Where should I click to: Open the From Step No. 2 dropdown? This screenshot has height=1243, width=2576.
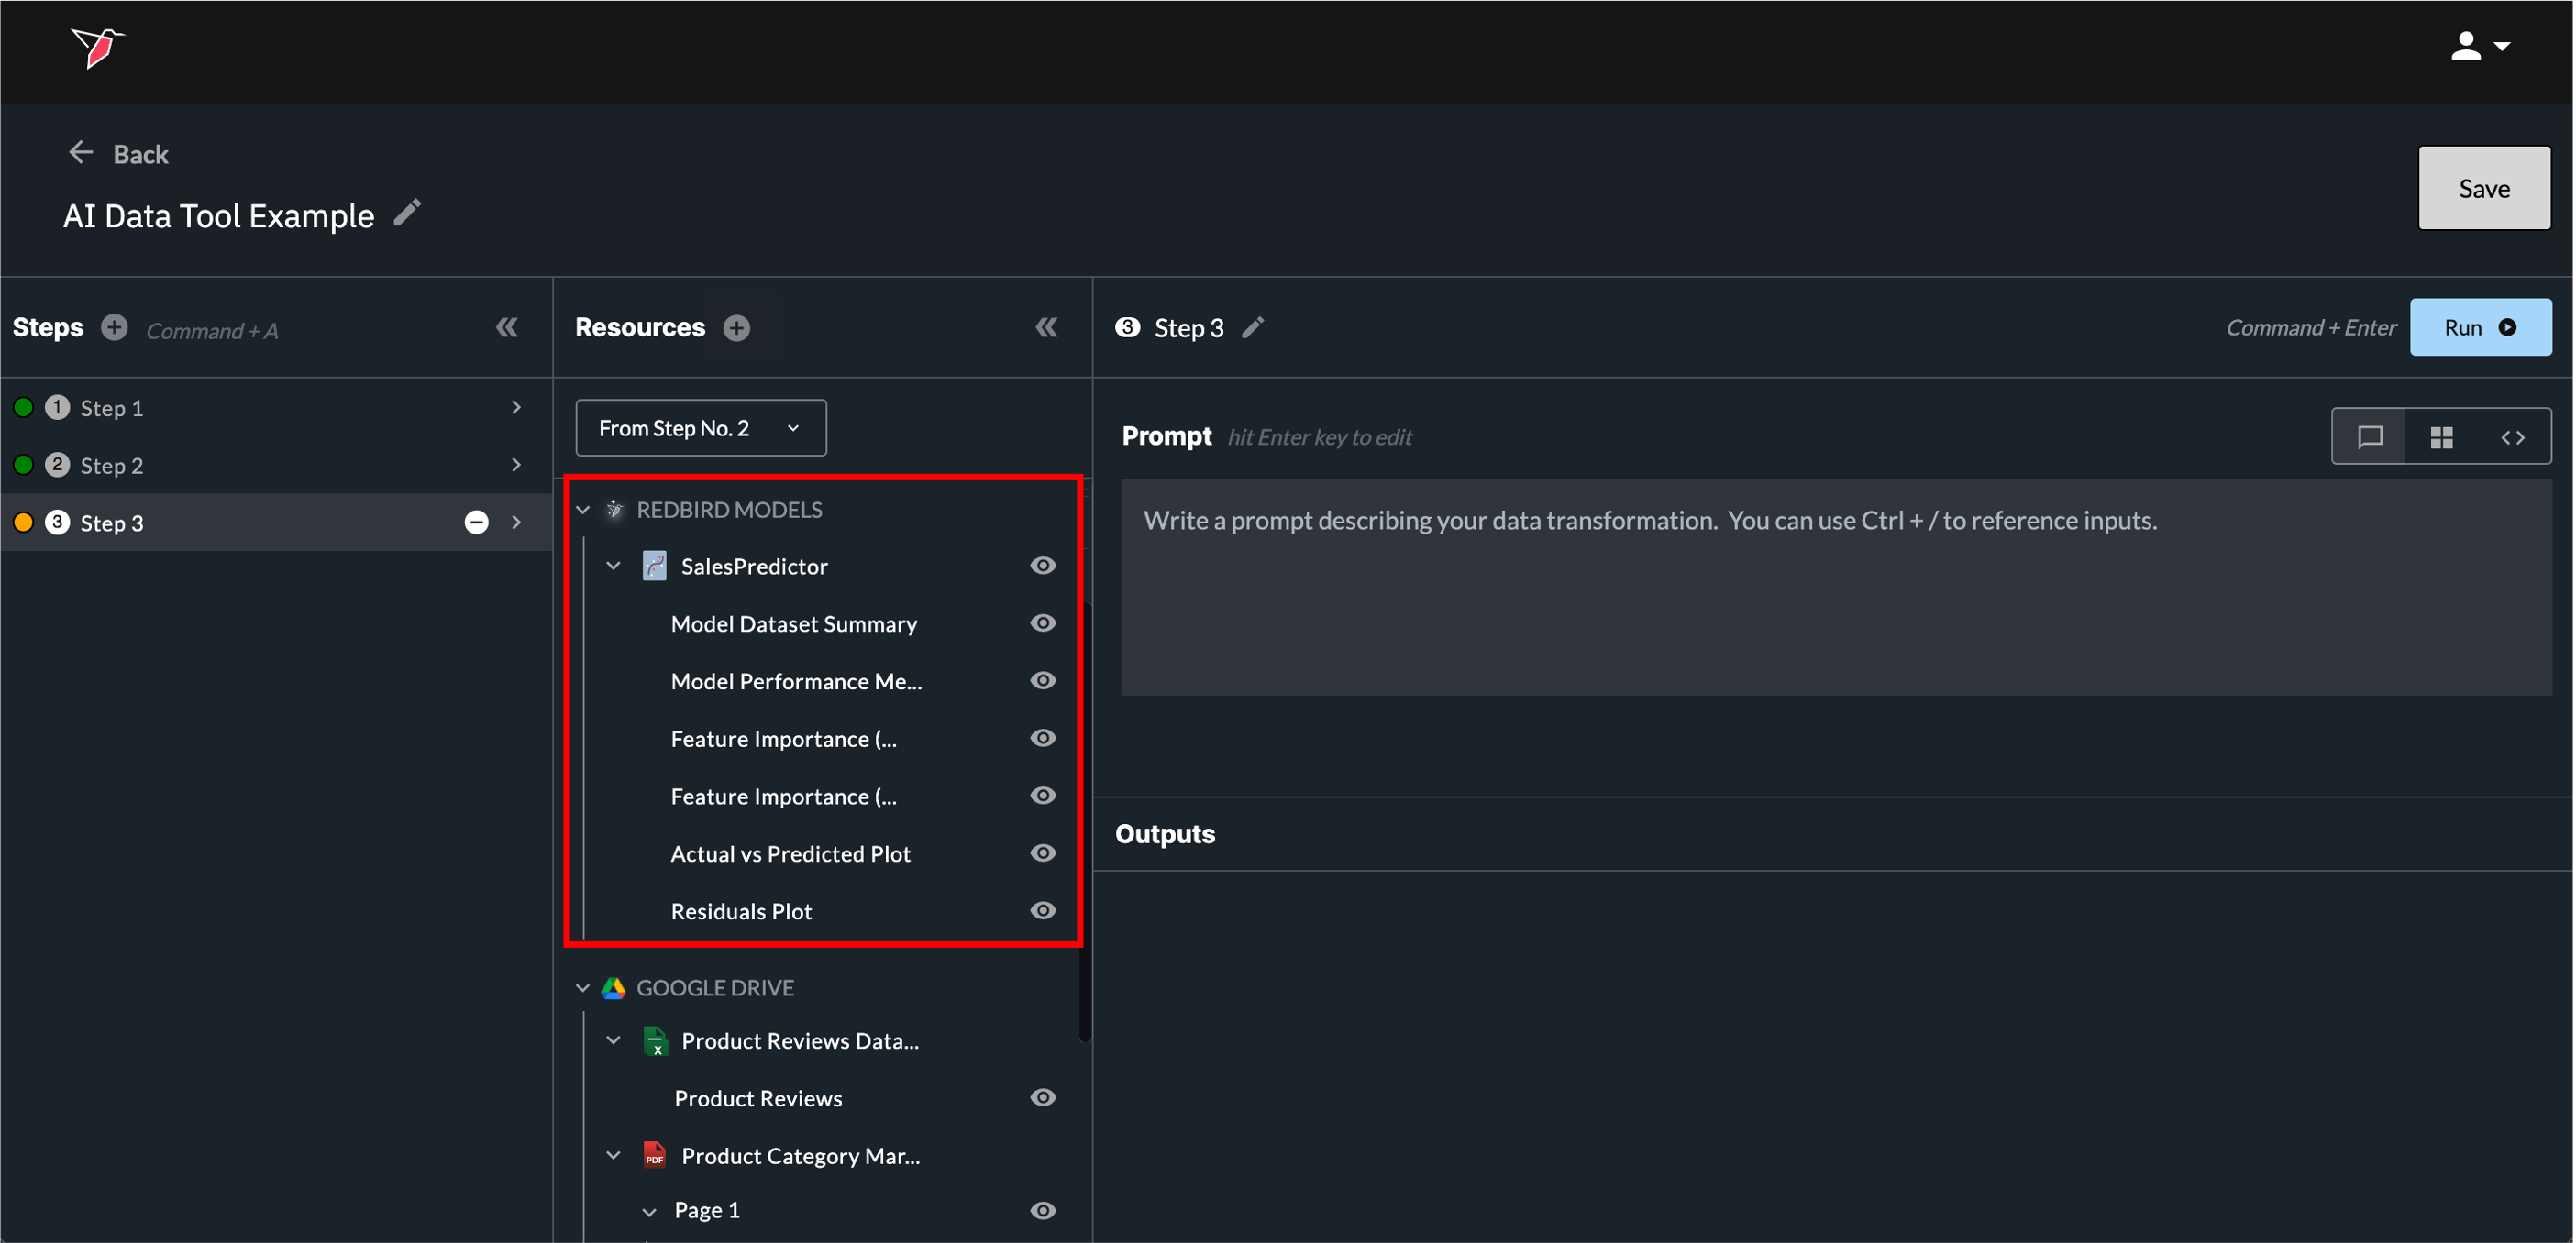(x=700, y=429)
